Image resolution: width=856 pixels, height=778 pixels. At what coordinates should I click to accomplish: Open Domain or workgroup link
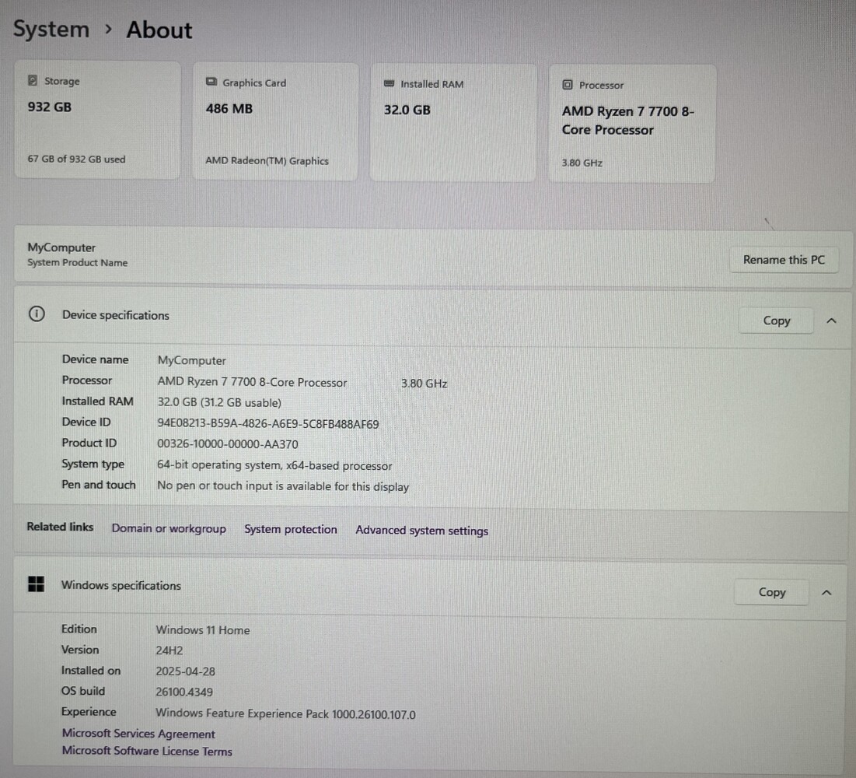coord(169,528)
